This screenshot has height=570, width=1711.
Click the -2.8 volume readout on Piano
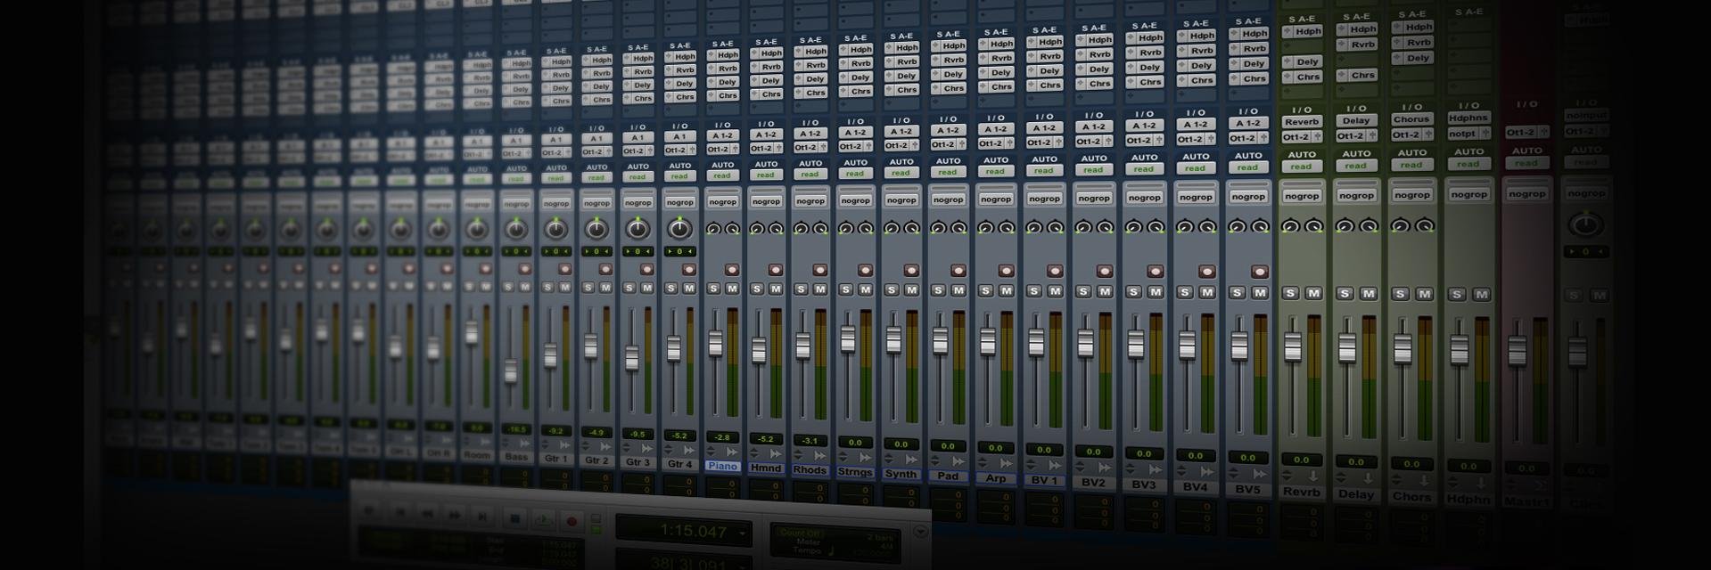pos(722,437)
